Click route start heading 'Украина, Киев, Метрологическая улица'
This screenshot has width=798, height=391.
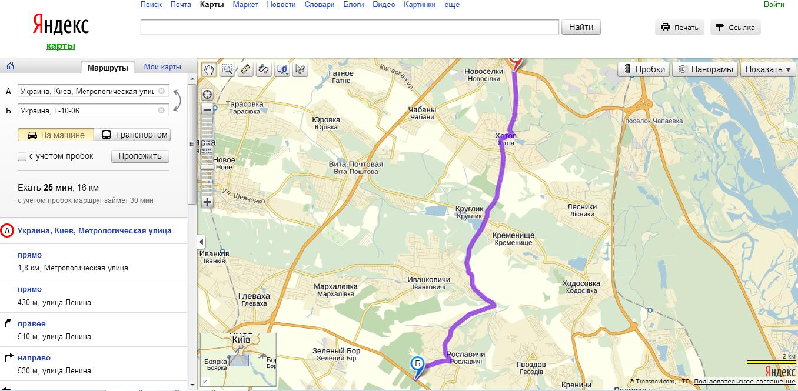(95, 231)
